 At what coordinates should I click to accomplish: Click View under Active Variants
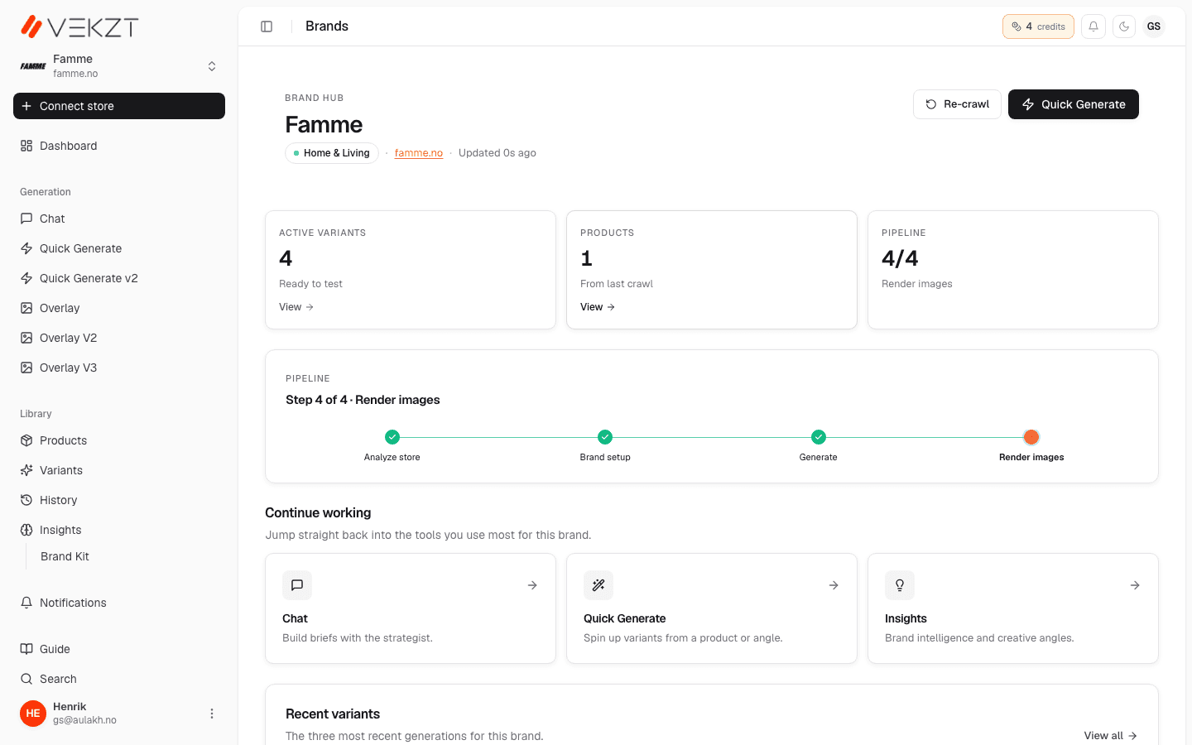[296, 307]
